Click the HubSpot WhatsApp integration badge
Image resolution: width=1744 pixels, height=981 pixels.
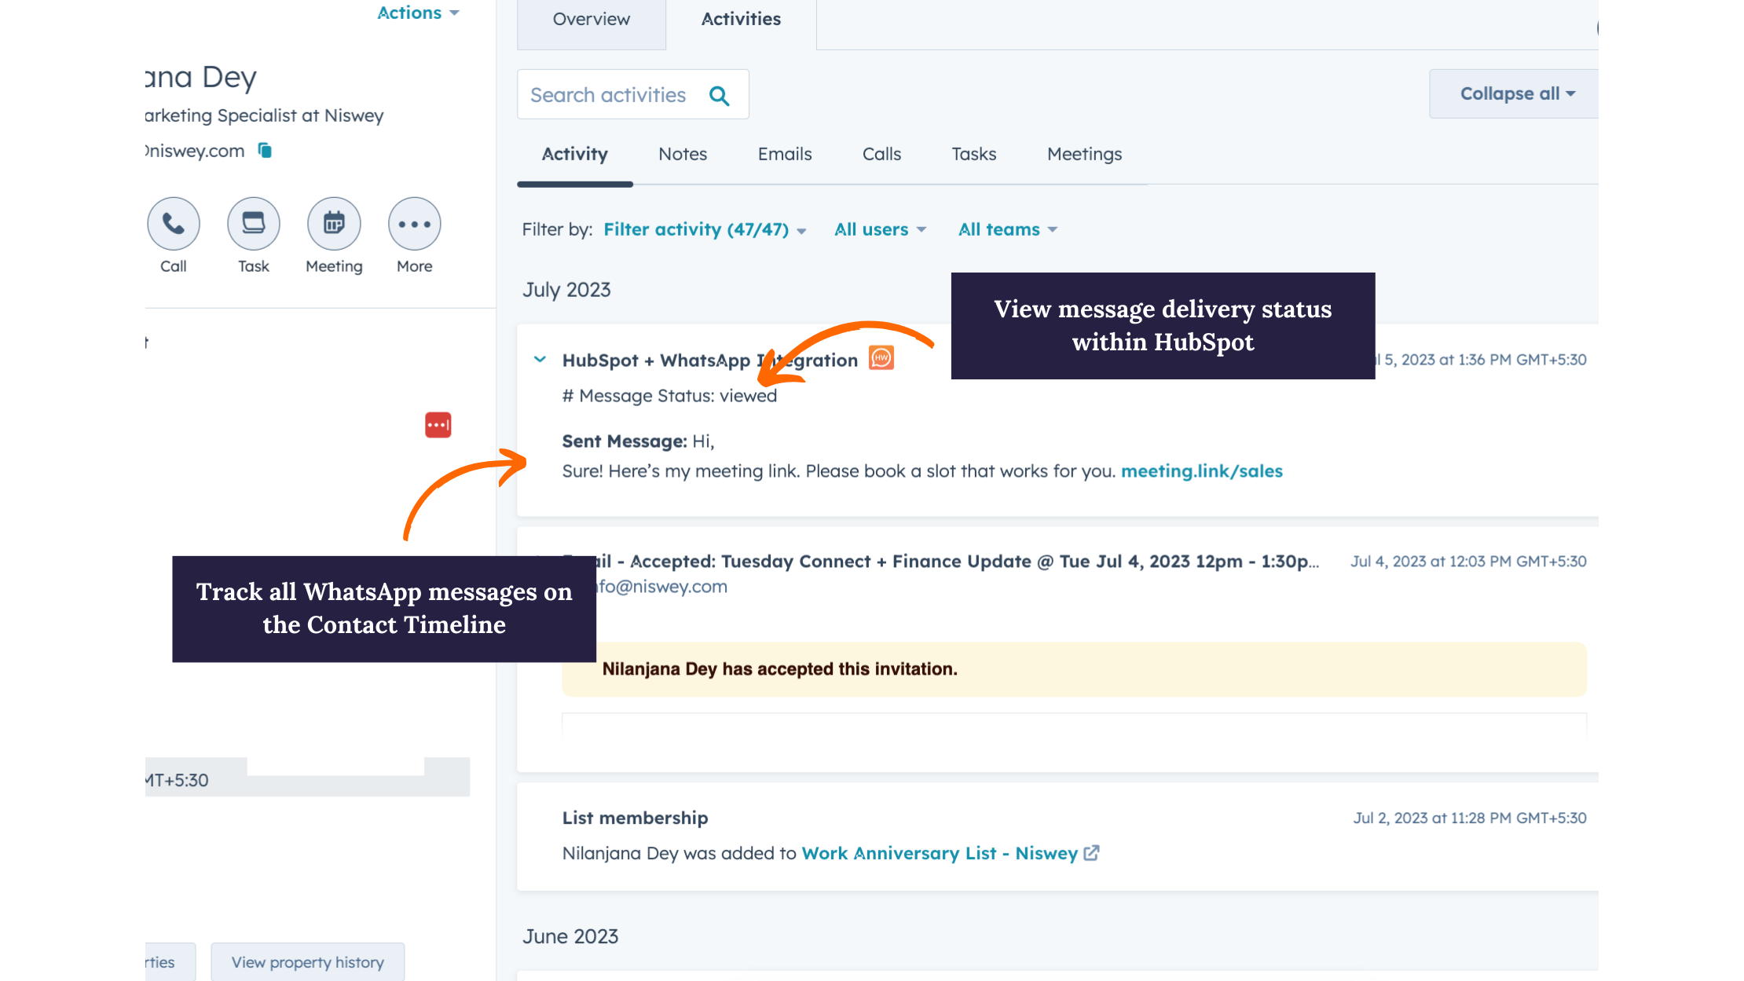(x=881, y=358)
